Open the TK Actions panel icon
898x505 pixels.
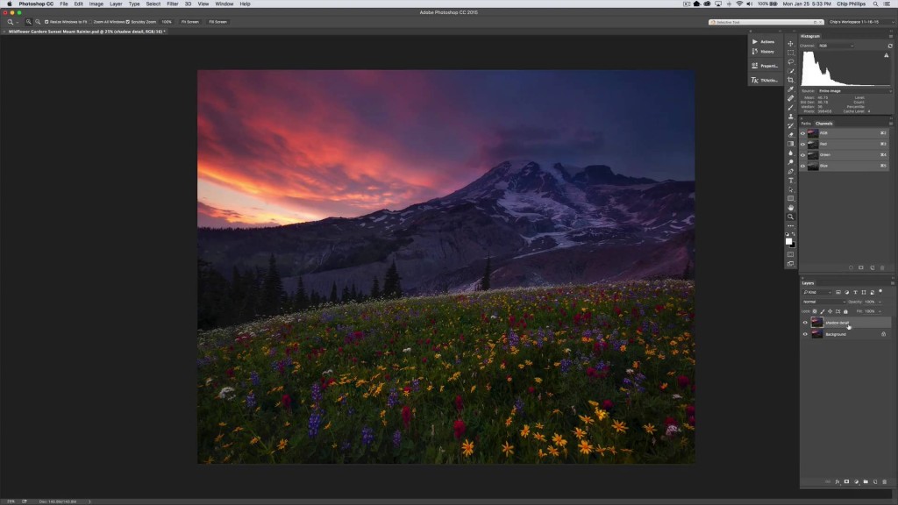[763, 80]
